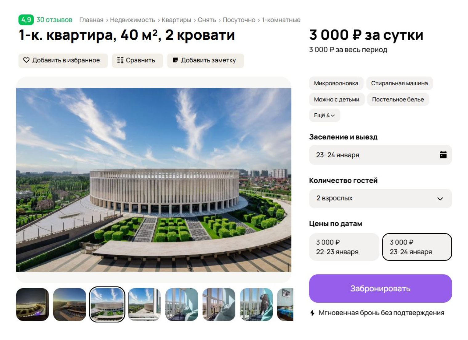The image size is (468, 340).
Task: Click the Микроволновка amenity tag
Action: 336,83
